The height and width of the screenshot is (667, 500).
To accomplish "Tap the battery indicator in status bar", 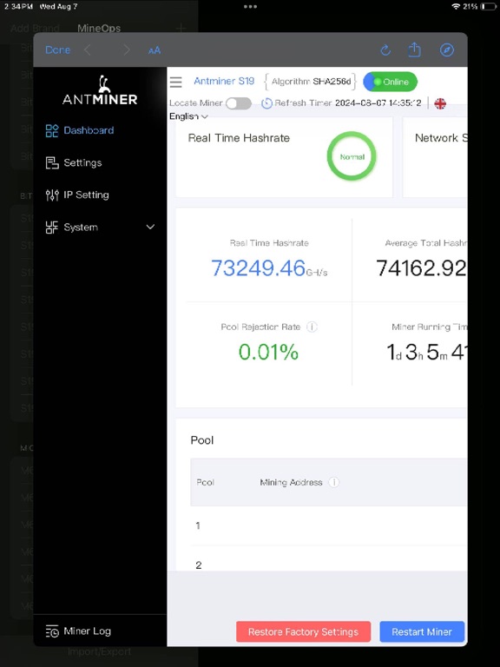I will (x=489, y=6).
